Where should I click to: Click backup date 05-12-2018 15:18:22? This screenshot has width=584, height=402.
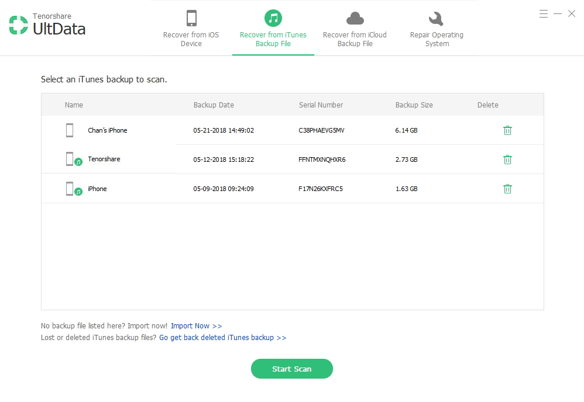[x=224, y=160]
